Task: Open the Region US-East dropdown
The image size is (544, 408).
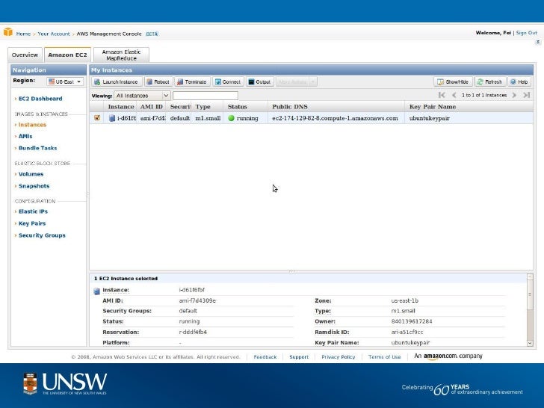Action: (65, 81)
